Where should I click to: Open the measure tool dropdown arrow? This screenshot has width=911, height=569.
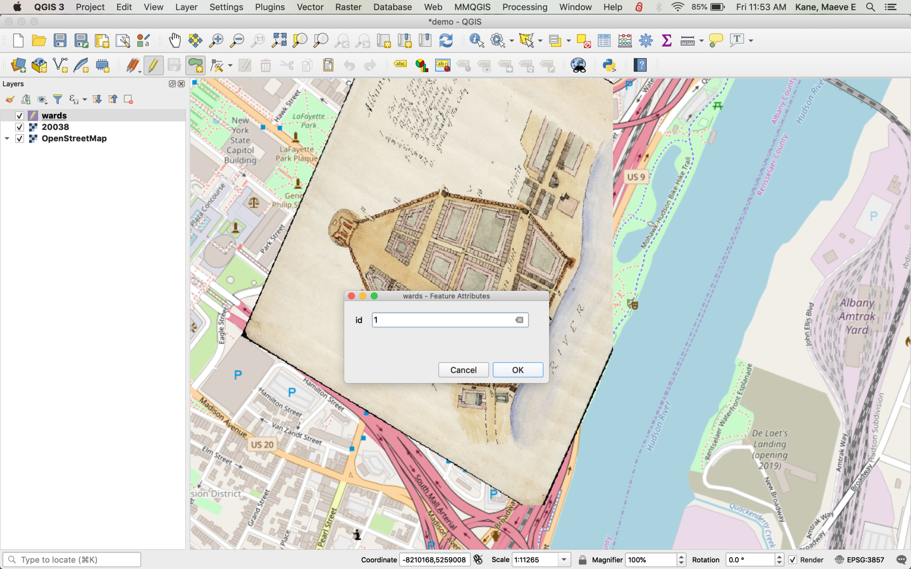point(701,40)
